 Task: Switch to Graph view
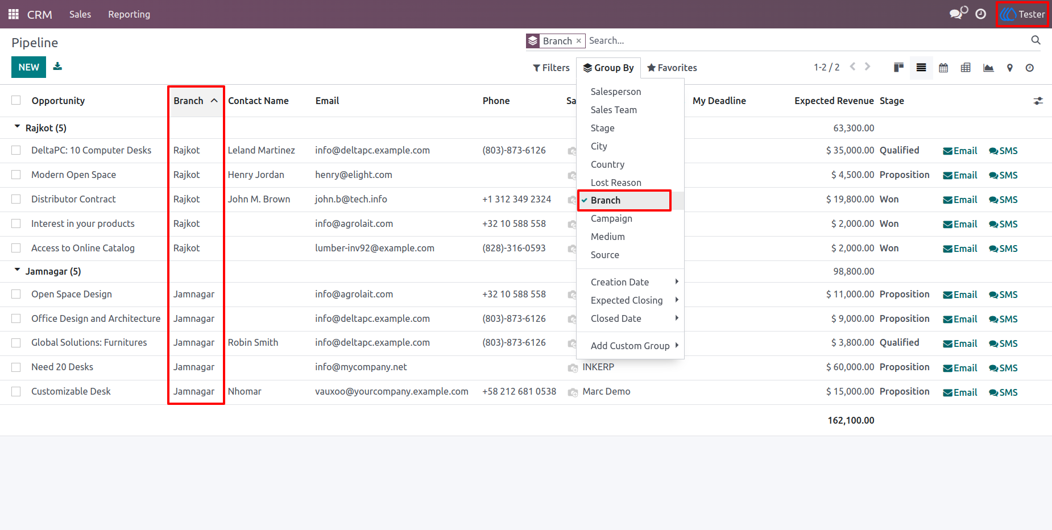(988, 68)
